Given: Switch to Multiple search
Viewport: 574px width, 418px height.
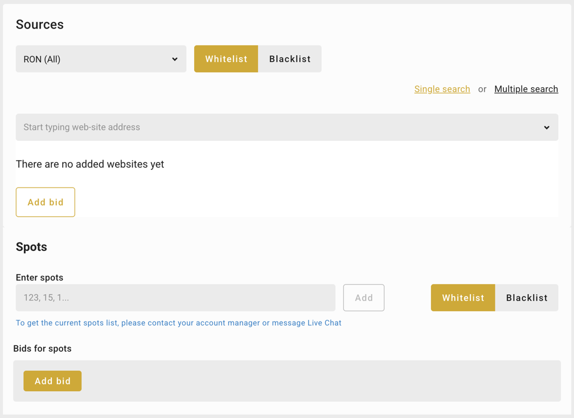Looking at the screenshot, I should coord(526,89).
